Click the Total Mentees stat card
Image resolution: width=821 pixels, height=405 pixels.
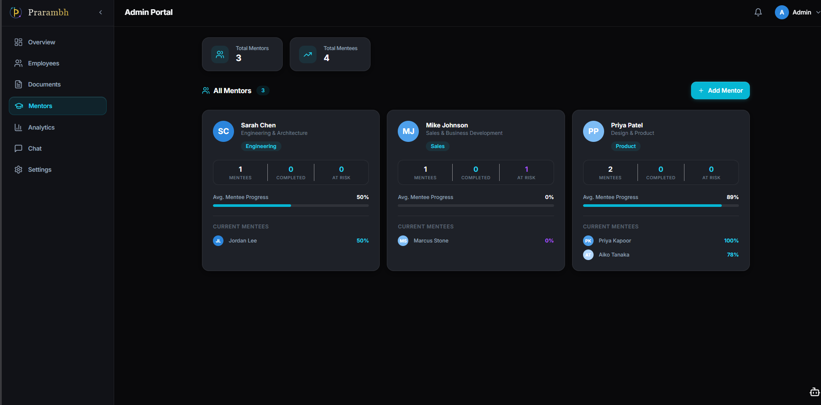(x=330, y=54)
